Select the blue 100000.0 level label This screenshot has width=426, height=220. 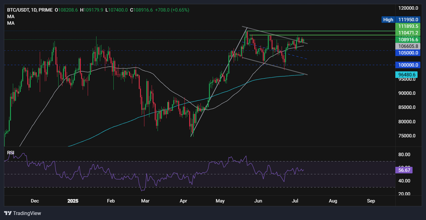408,65
